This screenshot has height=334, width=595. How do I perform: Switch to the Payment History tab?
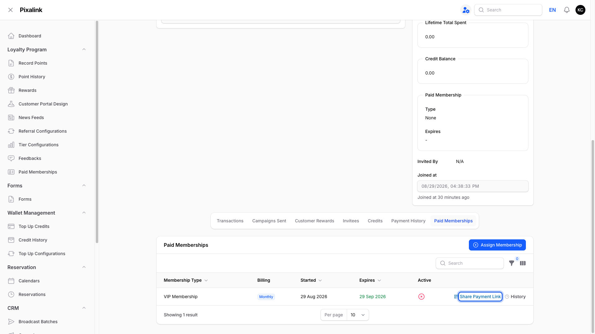pos(408,221)
